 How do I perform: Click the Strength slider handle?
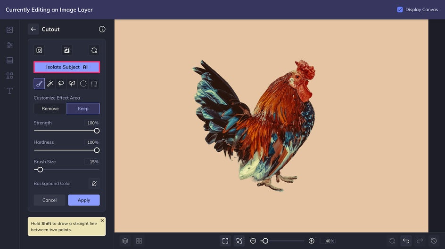click(x=97, y=131)
